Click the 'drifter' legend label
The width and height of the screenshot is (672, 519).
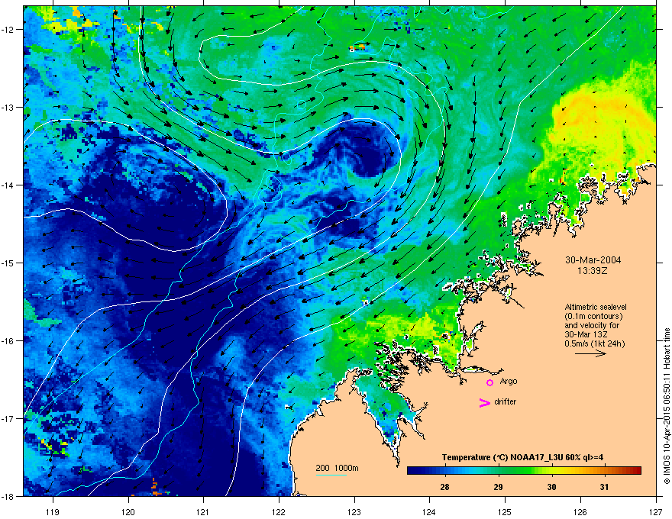pyautogui.click(x=505, y=401)
